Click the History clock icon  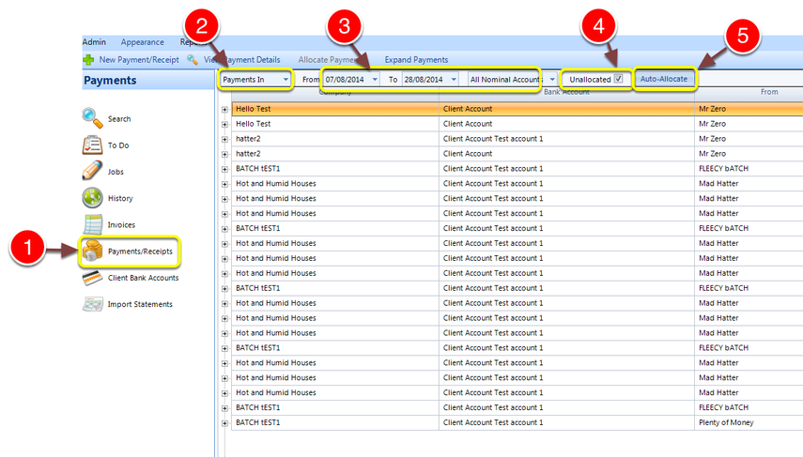tap(92, 198)
